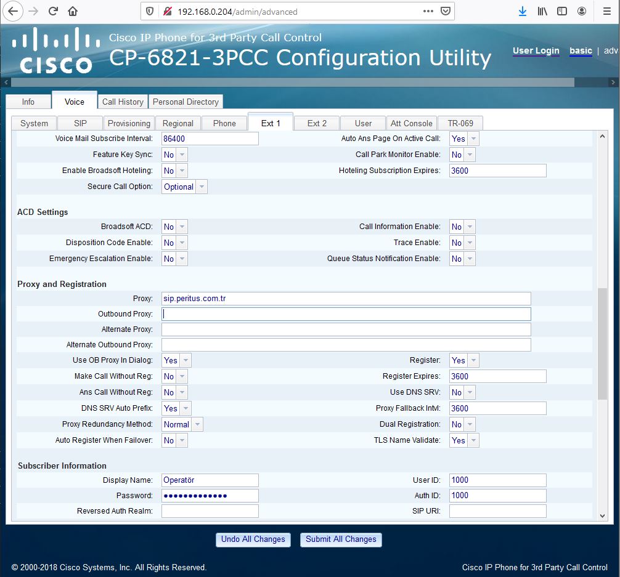Open the Feature Key Sync dropdown
The image size is (620, 577).
(174, 155)
